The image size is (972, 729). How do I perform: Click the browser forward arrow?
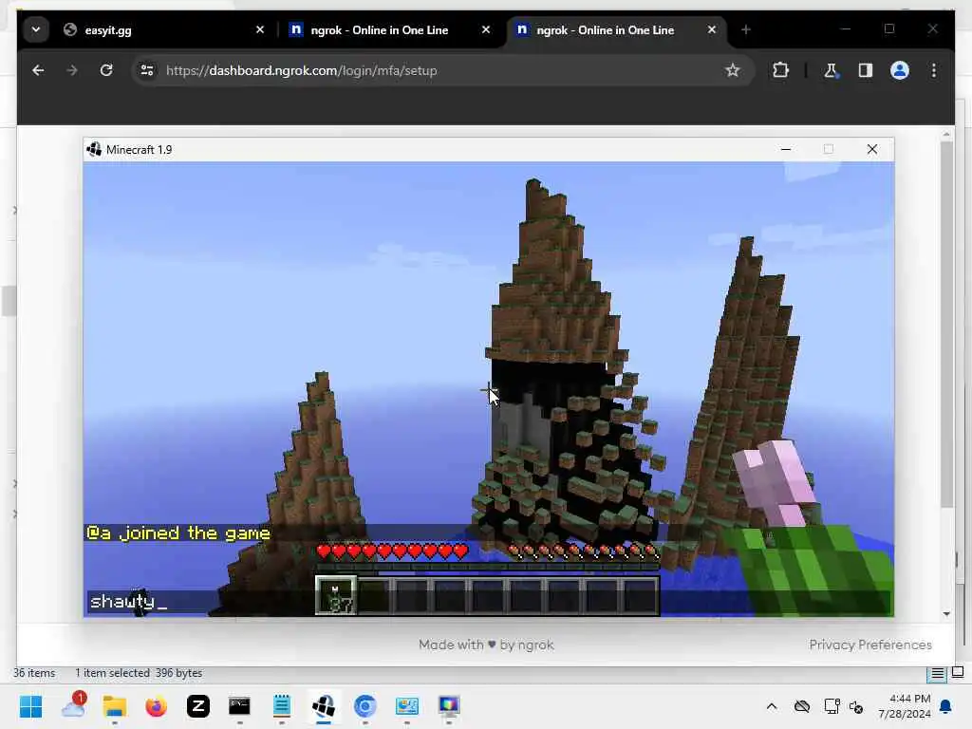[x=72, y=70]
